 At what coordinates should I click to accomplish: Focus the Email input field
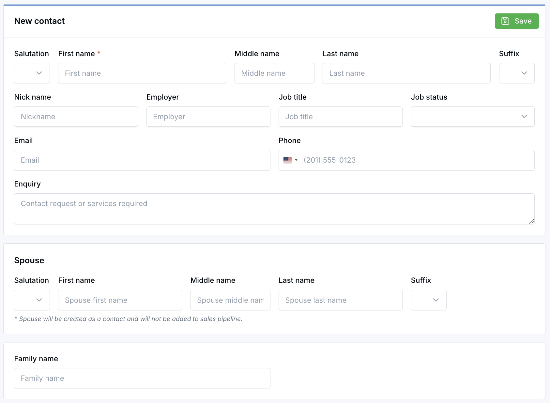pyautogui.click(x=142, y=160)
